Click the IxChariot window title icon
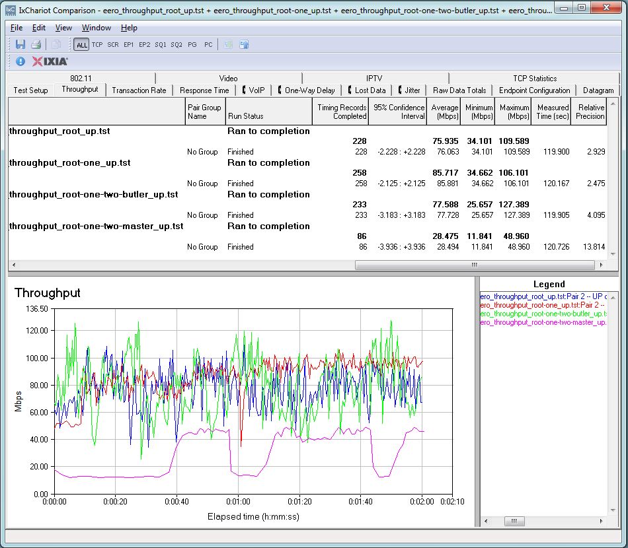The height and width of the screenshot is (548, 628). (x=11, y=10)
